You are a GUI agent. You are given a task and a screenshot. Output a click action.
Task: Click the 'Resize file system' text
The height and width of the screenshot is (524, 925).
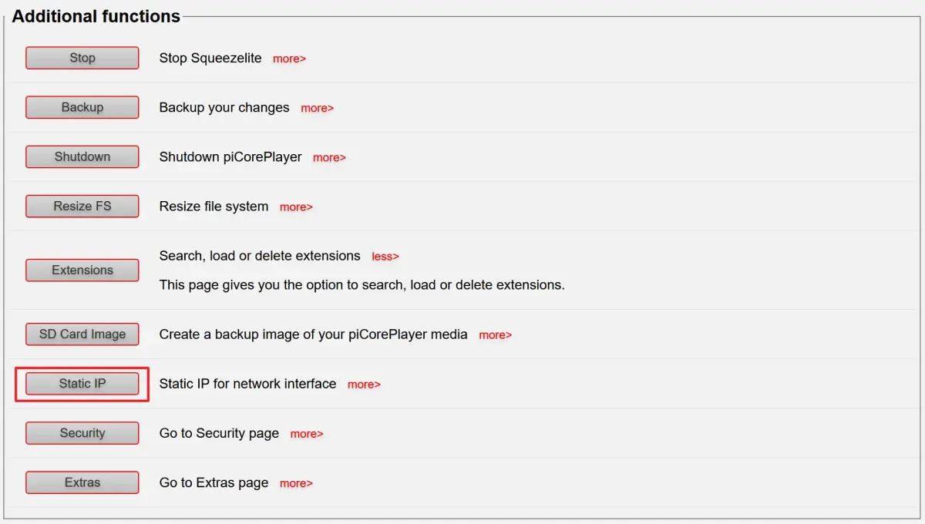(214, 207)
